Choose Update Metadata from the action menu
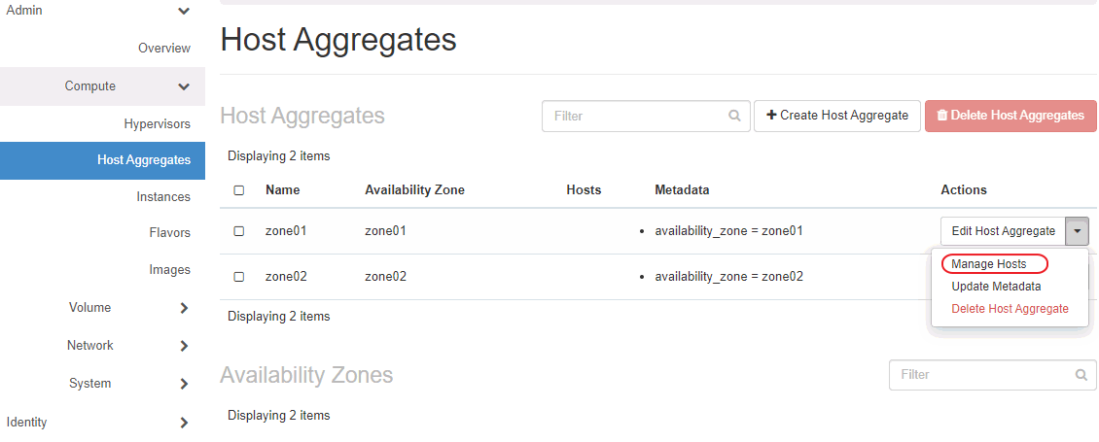The width and height of the screenshot is (1099, 442). [x=996, y=287]
